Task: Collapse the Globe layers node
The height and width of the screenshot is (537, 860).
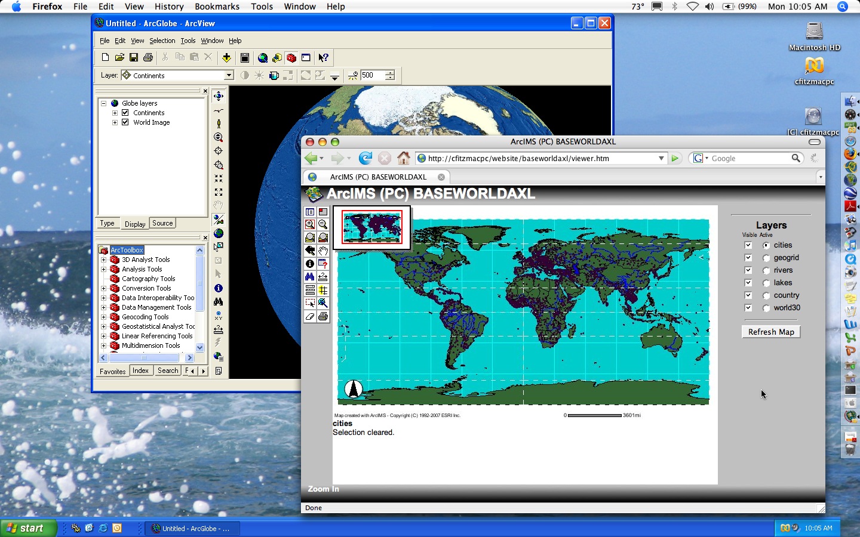Action: coord(103,103)
